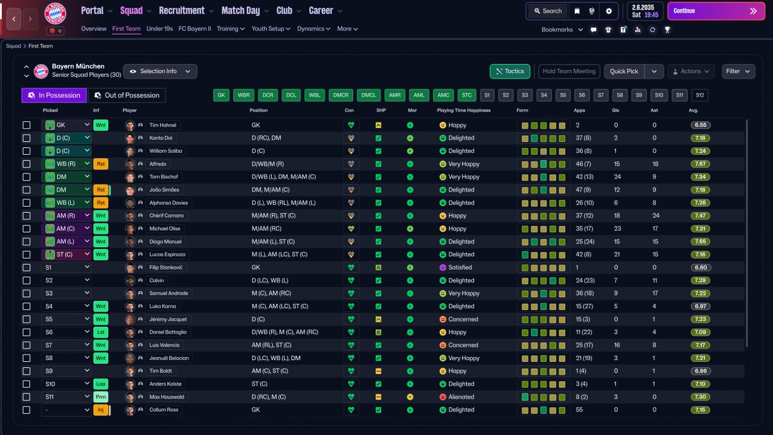
Task: Click the morale icon for Max Hauswald
Action: coord(410,397)
